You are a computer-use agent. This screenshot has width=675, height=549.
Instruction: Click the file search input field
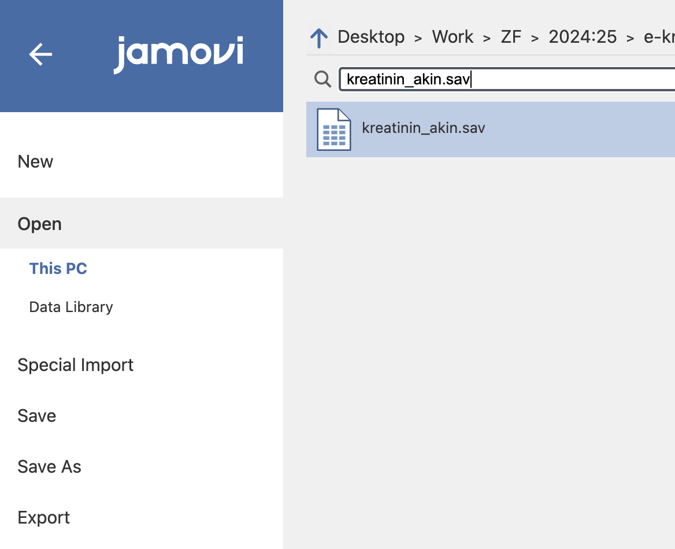coord(507,79)
